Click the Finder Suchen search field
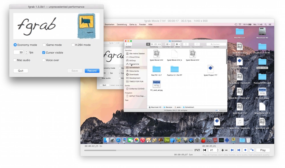Image resolution: width=285 pixels, height=168 pixels. (x=216, y=44)
